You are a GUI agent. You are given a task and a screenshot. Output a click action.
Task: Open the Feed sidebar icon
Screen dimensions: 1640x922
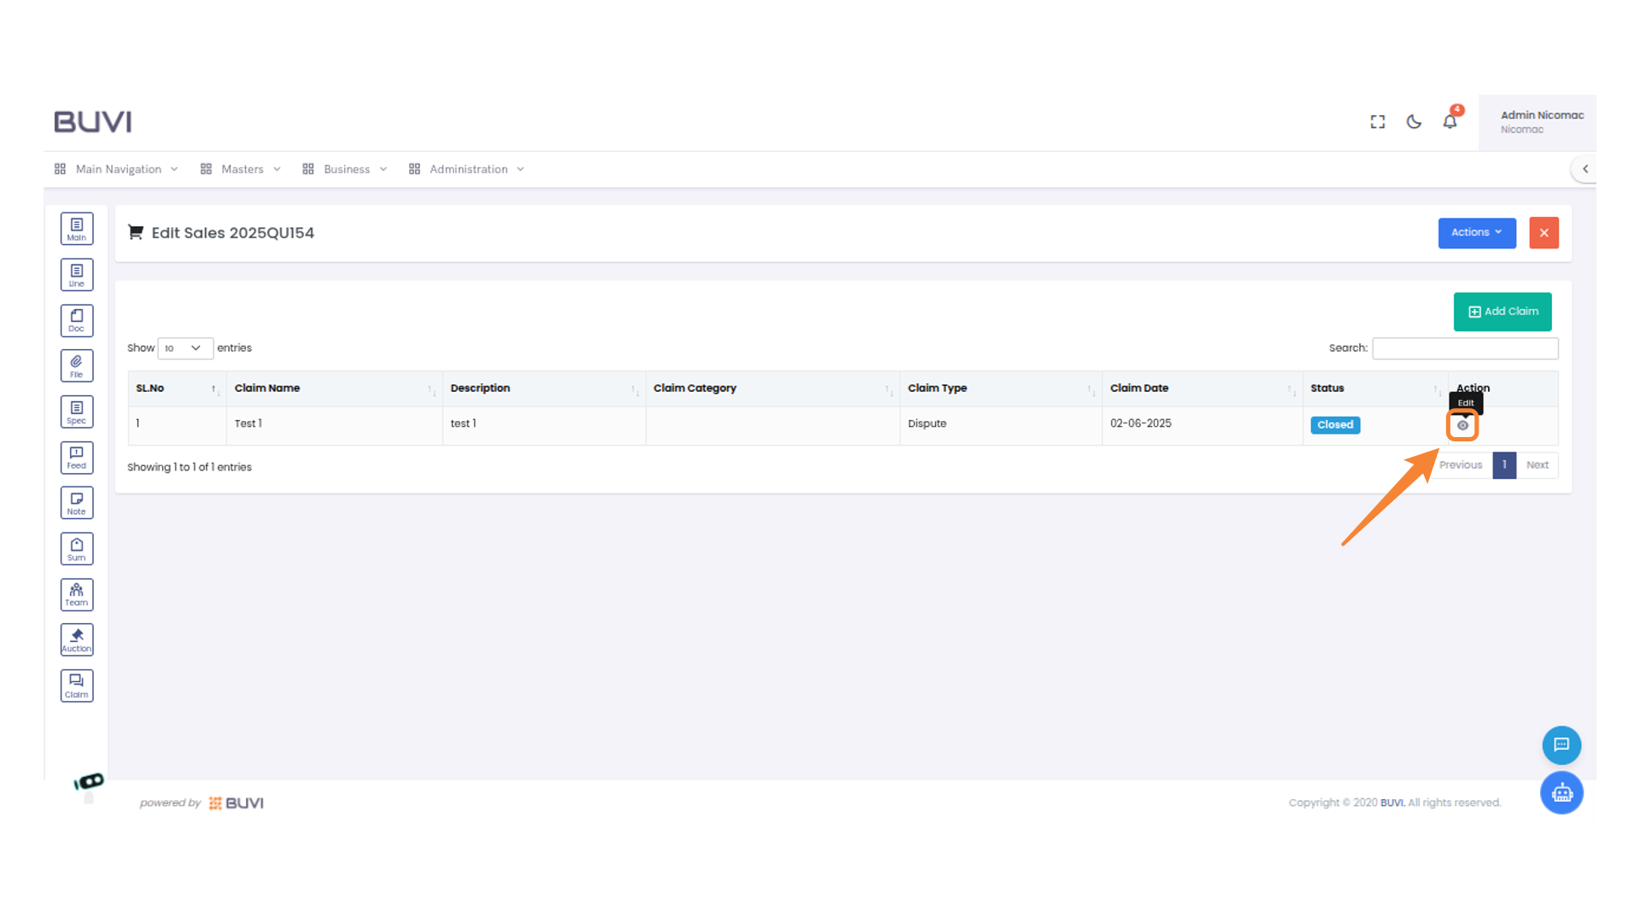(77, 458)
